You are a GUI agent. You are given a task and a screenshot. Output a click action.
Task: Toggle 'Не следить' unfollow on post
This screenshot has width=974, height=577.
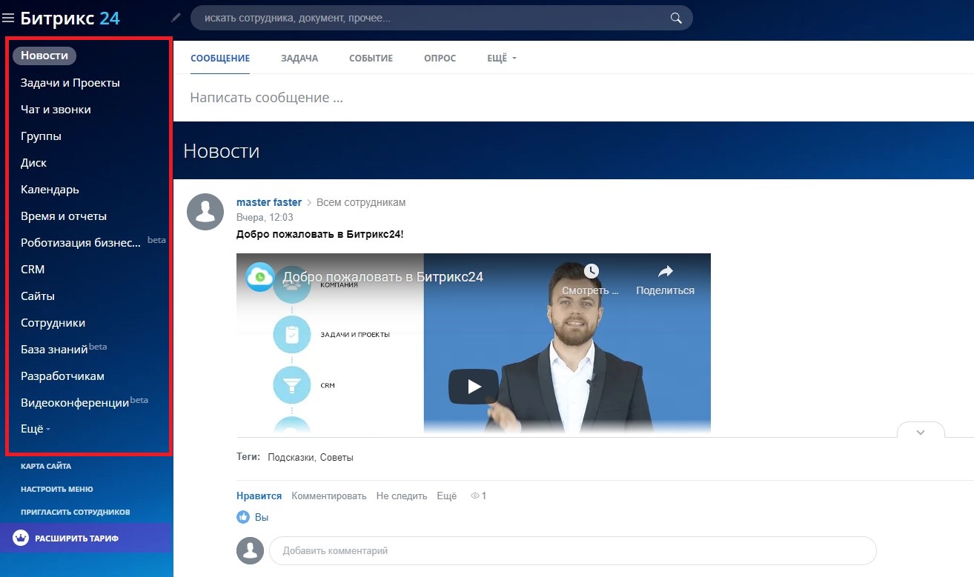coord(401,496)
